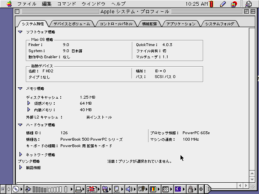Expand the 内蔵メモリ details
Image resolution: width=259 pixels, height=194 pixels.
[29, 110]
